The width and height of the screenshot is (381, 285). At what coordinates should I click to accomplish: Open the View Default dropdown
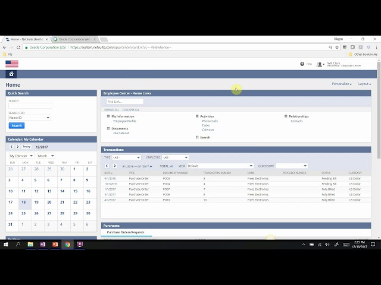(x=220, y=166)
